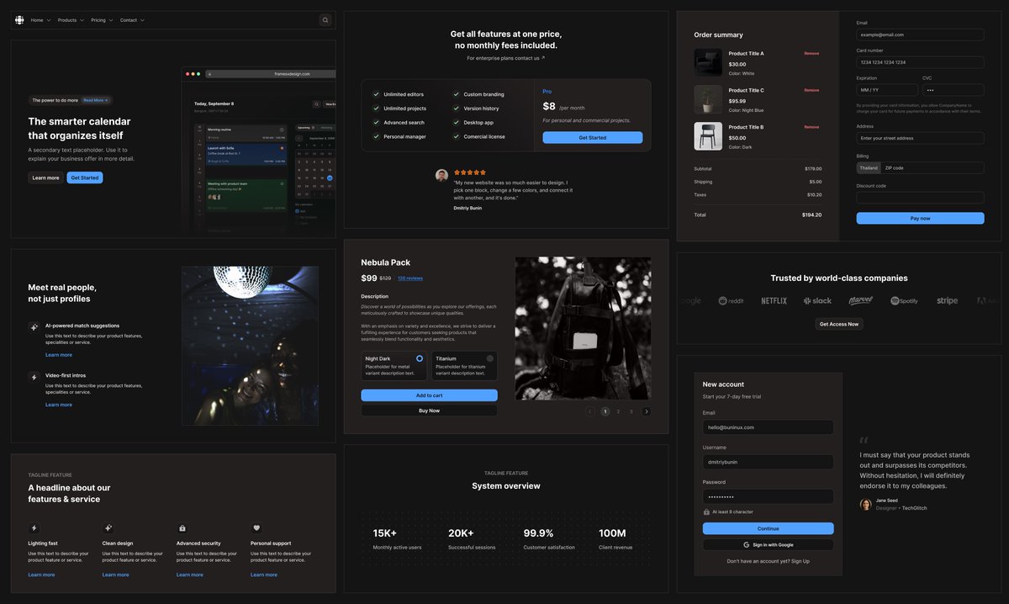
Task: Click Learn more under Advanced security
Action: [x=190, y=575]
